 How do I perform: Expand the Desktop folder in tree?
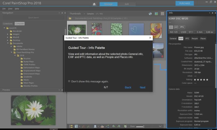pyautogui.click(x=8, y=40)
